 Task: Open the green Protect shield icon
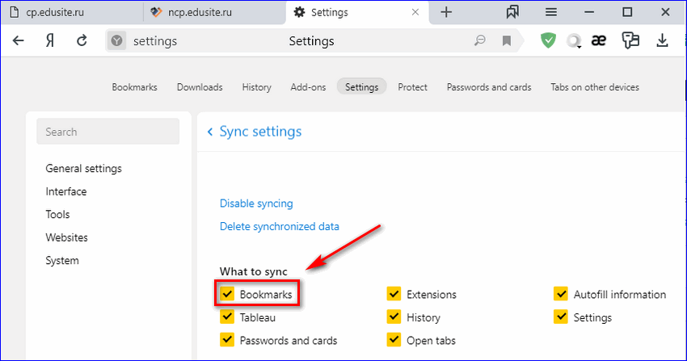(549, 40)
